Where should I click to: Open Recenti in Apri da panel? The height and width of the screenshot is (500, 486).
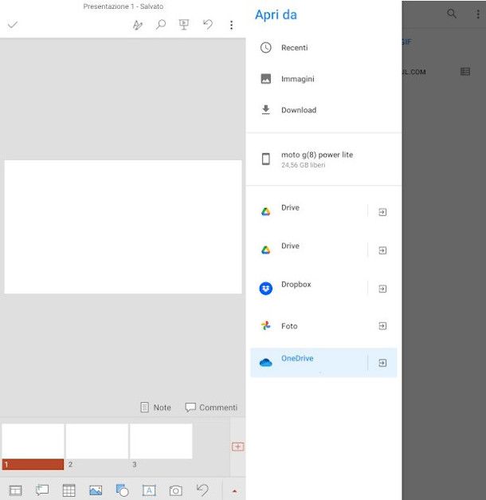point(323,48)
